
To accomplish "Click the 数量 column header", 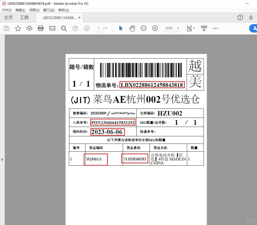I will tap(194, 148).
